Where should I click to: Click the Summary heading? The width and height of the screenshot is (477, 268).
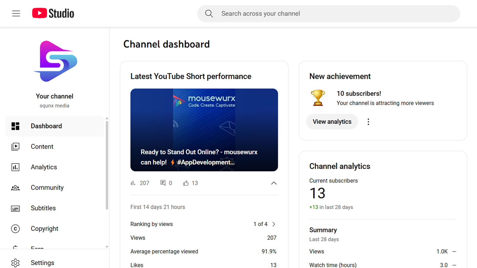click(x=323, y=230)
